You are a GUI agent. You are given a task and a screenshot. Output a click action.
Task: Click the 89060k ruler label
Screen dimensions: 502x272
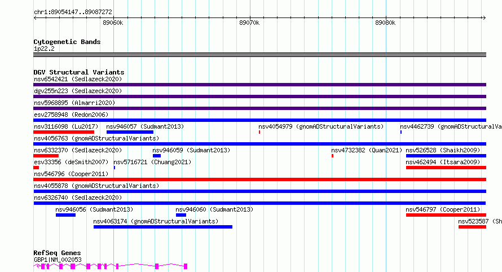[113, 23]
